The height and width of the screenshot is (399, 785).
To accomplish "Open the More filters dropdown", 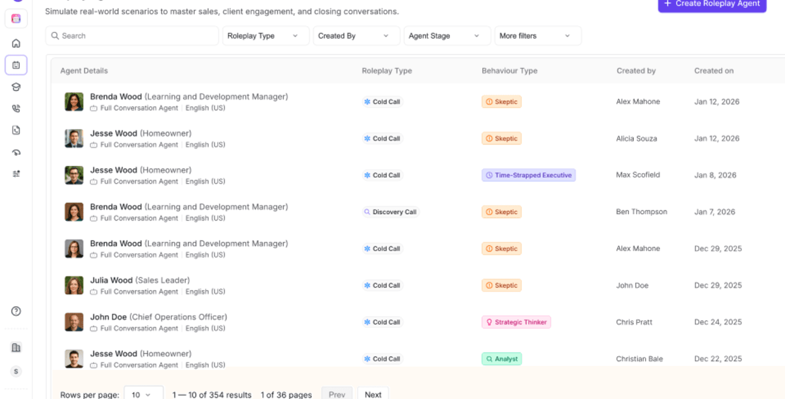I will [x=537, y=36].
